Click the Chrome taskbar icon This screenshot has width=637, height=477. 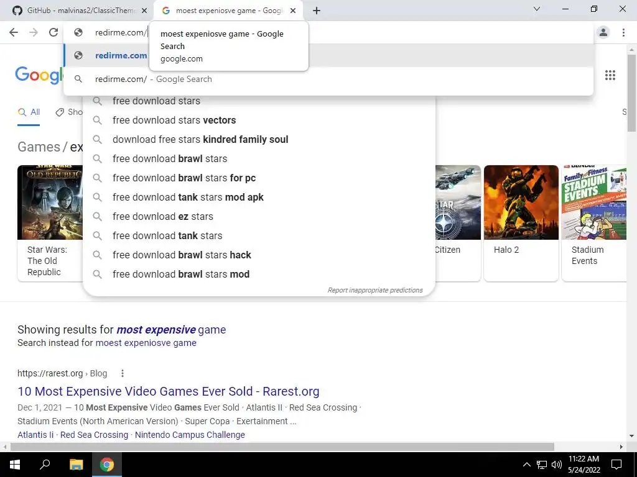[107, 465]
